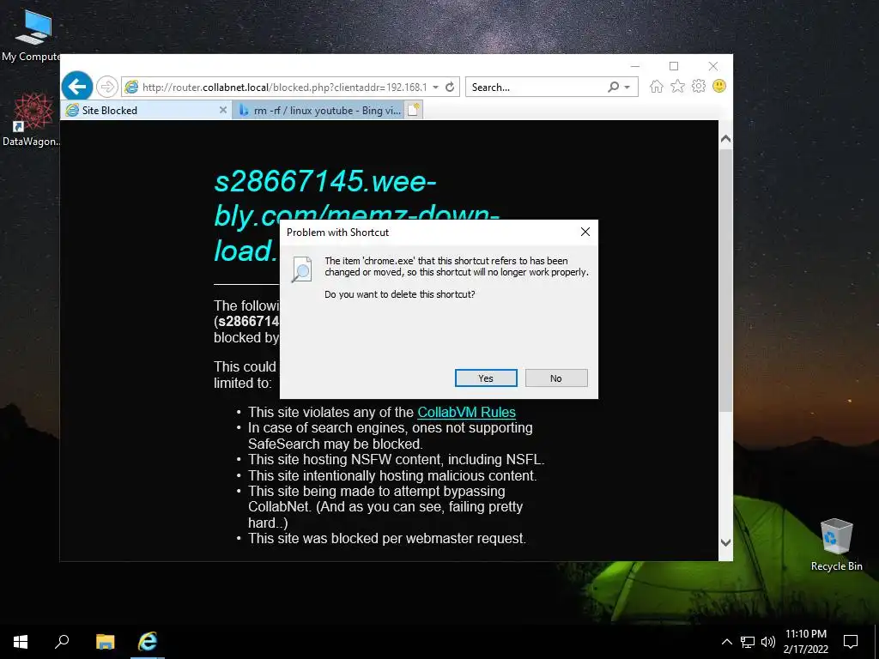This screenshot has height=659, width=879.
Task: Open Favorites star icon
Action: (x=678, y=87)
